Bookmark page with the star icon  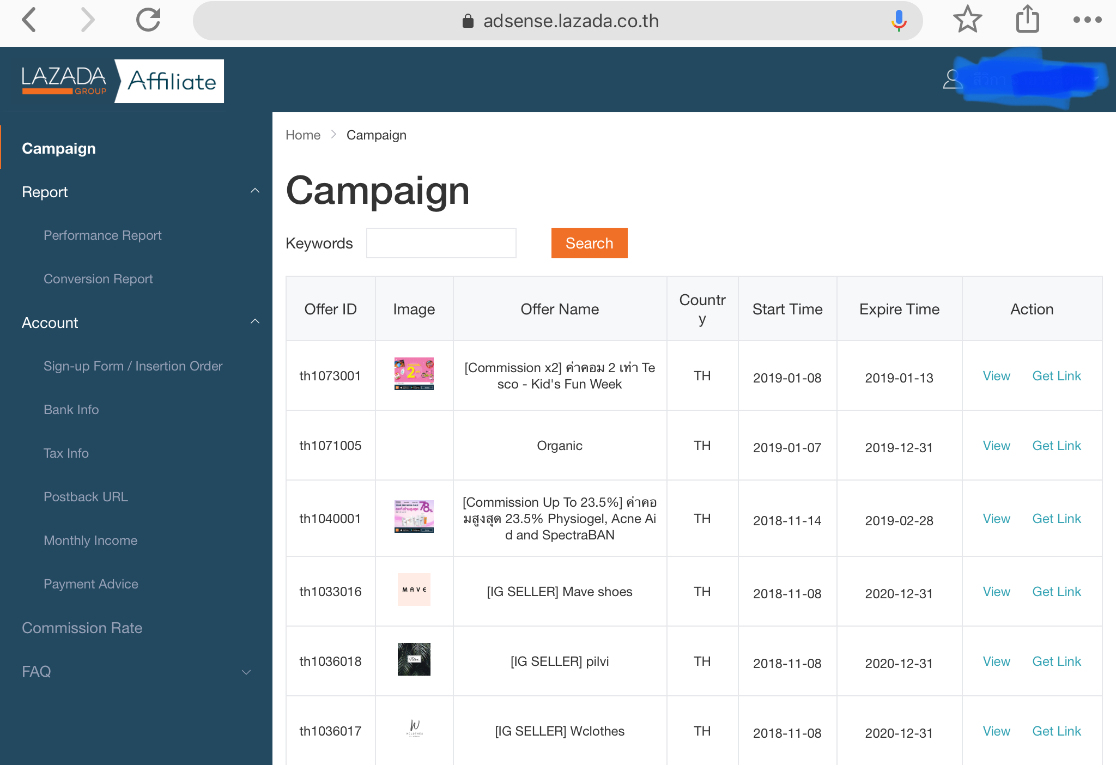[967, 20]
